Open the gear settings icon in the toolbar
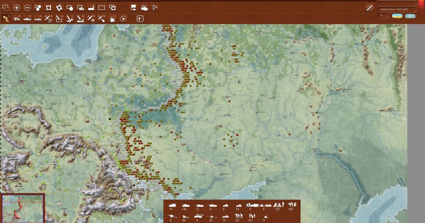The image size is (425, 223). pyautogui.click(x=59, y=7)
